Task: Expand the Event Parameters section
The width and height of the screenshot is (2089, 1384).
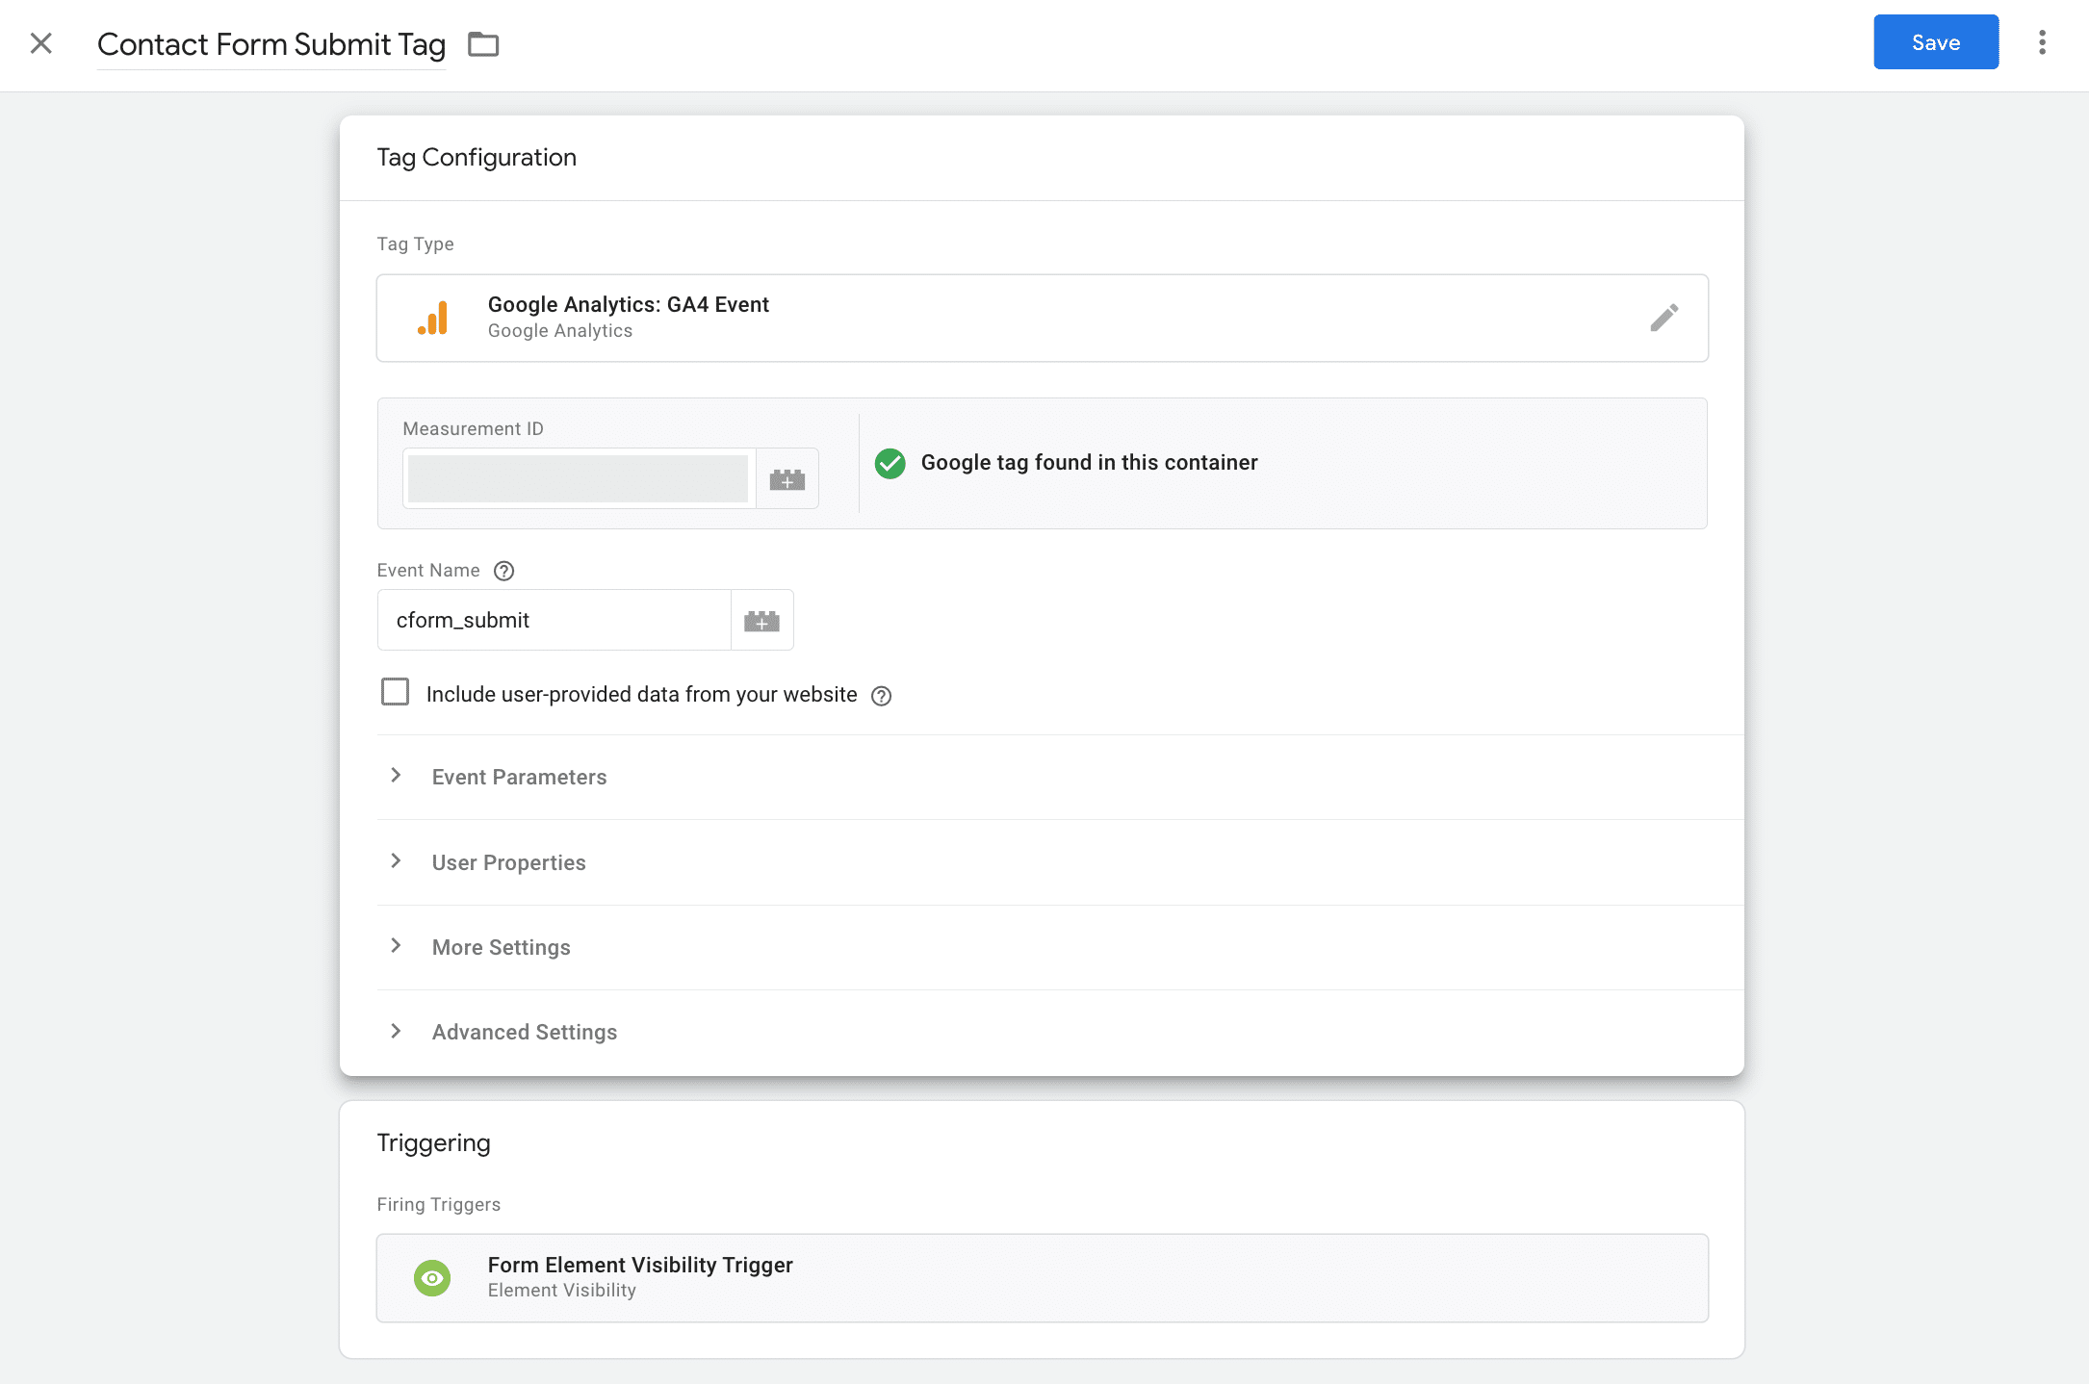Action: click(397, 776)
